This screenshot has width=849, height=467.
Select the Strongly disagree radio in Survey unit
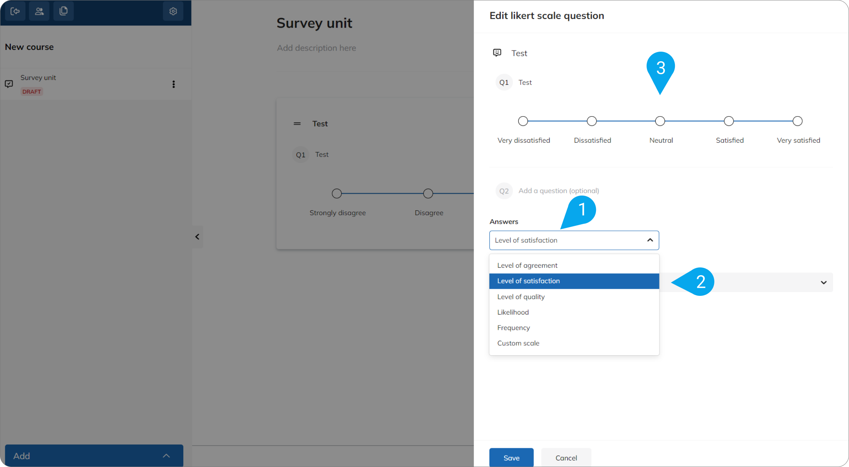tap(337, 193)
